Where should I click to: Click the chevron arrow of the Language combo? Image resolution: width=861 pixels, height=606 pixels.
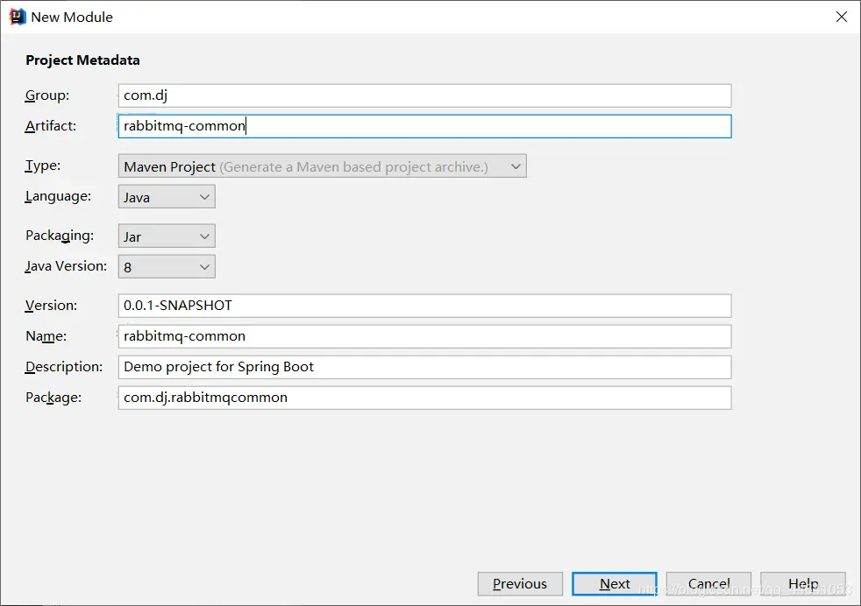point(204,197)
